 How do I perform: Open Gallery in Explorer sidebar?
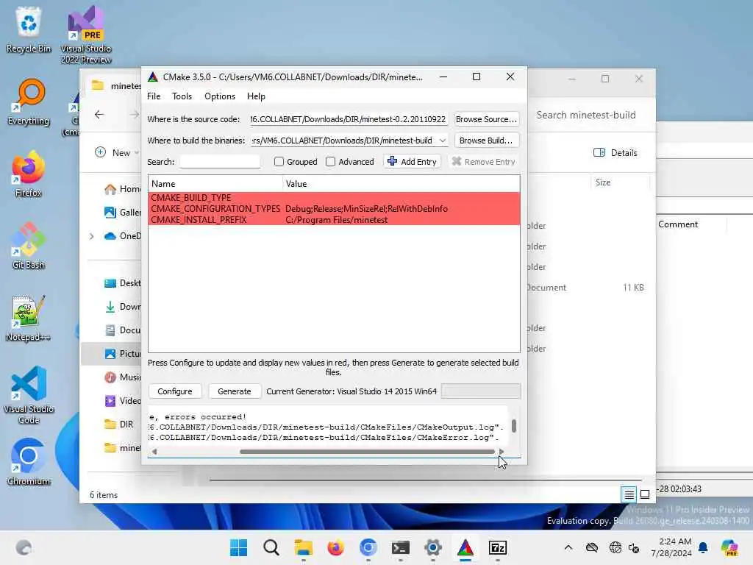click(123, 213)
